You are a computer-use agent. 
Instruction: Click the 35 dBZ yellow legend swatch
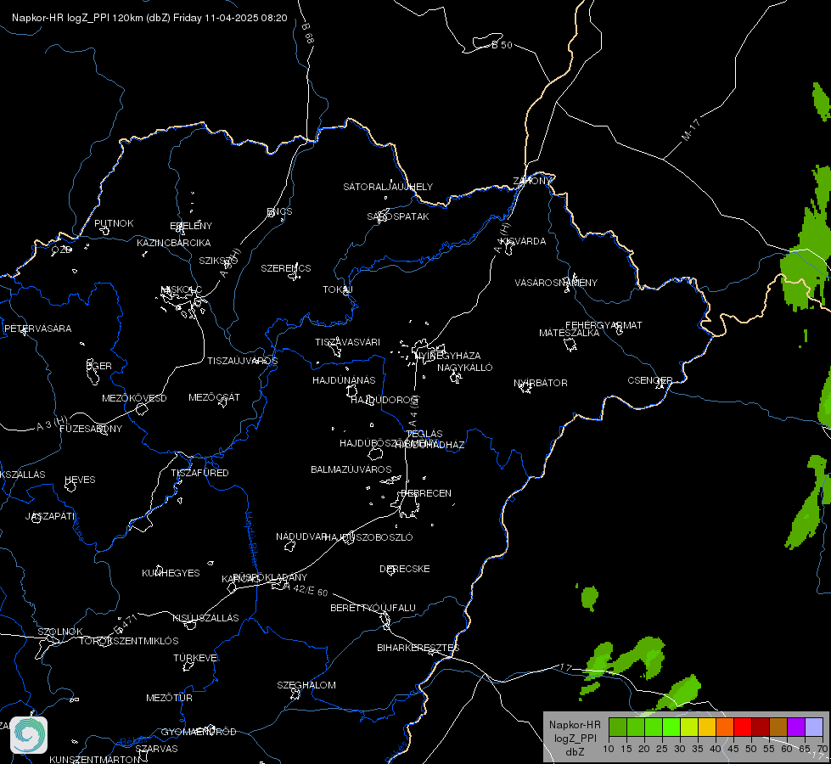[707, 727]
